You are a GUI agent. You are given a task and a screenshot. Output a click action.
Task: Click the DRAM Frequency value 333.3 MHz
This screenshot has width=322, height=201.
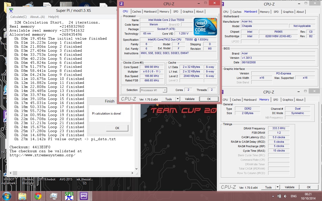click(279, 128)
